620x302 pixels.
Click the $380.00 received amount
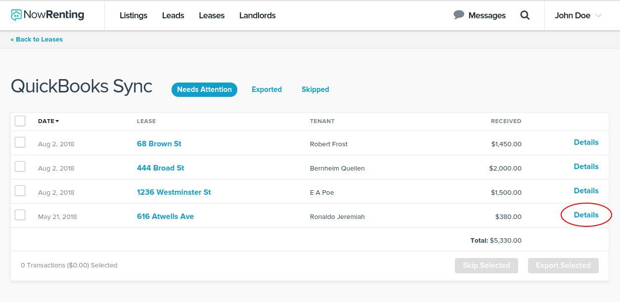click(508, 217)
